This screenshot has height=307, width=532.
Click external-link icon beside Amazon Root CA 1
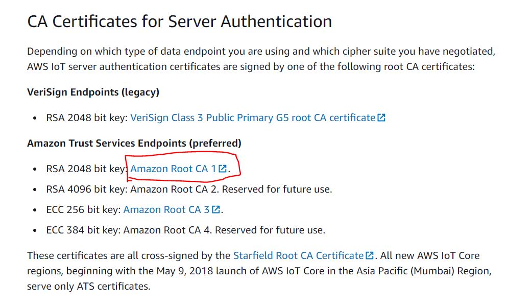point(223,169)
